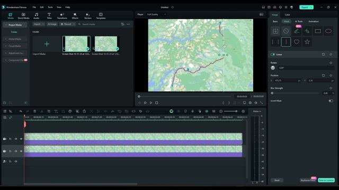Switch to the Animation sub-tab
Image resolution: width=339 pixels, height=190 pixels.
(313, 21)
